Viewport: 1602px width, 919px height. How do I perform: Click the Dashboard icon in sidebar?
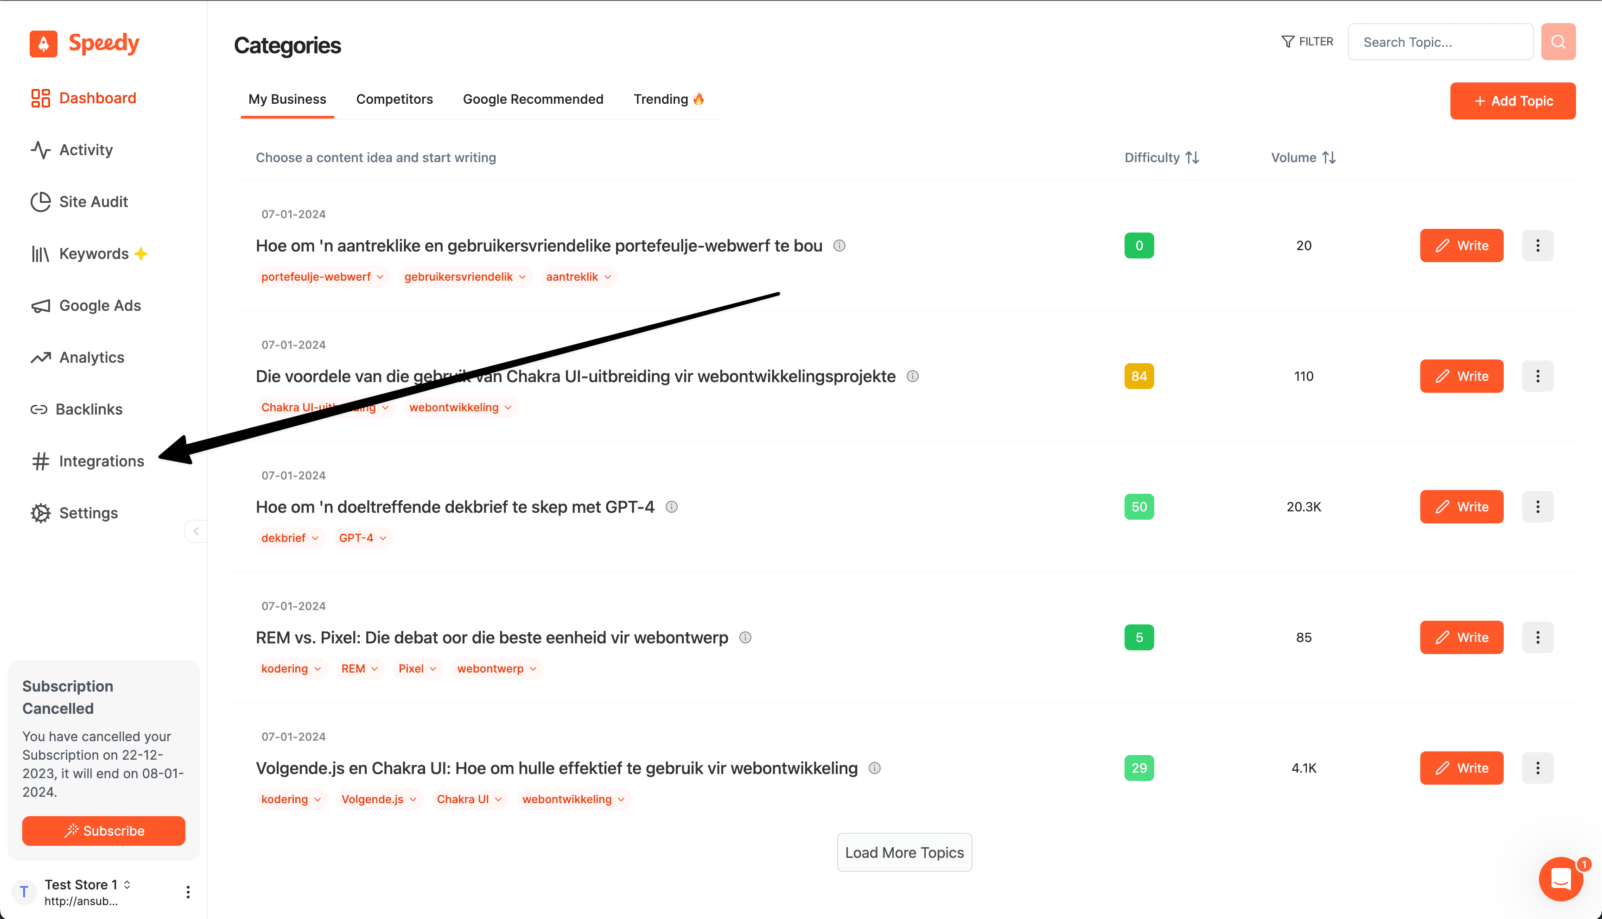tap(41, 98)
